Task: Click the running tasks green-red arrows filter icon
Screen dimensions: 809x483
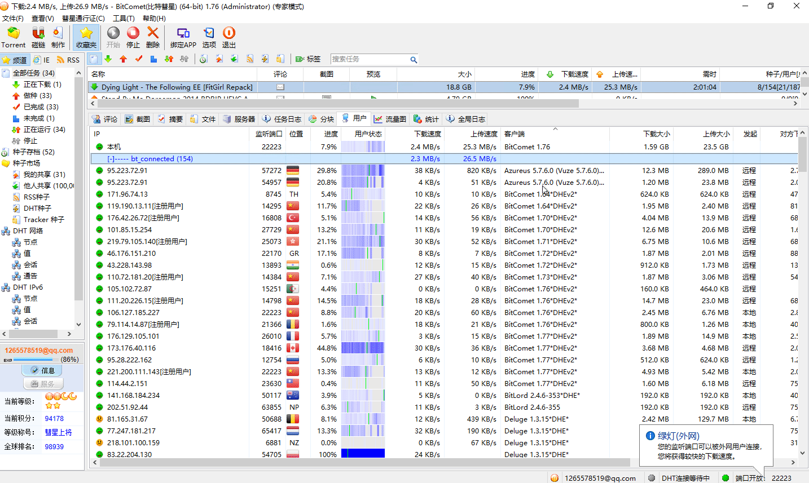Action: 169,59
